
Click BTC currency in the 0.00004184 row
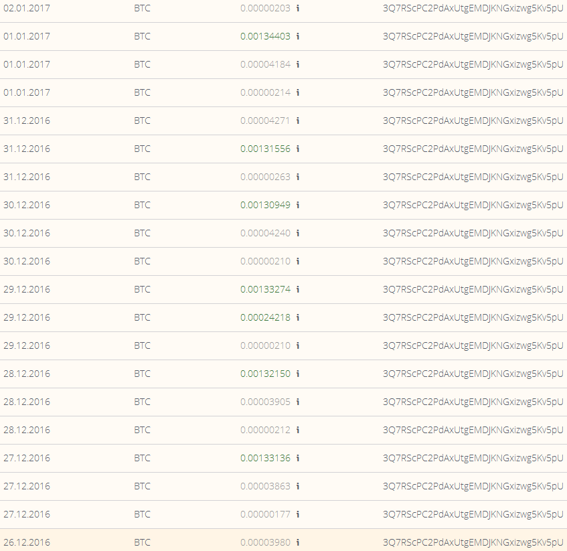[142, 64]
